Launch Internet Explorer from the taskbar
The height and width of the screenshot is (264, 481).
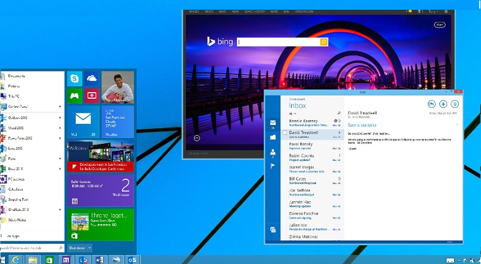point(16,260)
